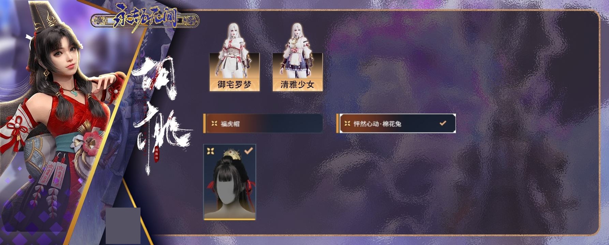Click the red 阴阳师 seal stamp
The height and width of the screenshot is (245, 609).
click(157, 155)
